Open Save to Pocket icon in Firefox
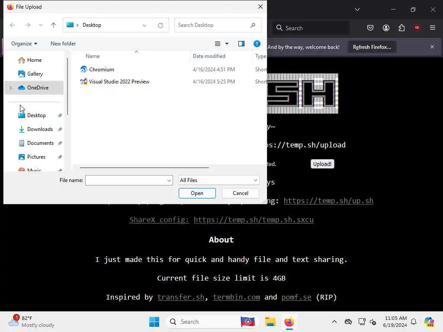This screenshot has height=332, width=443. tap(370, 28)
